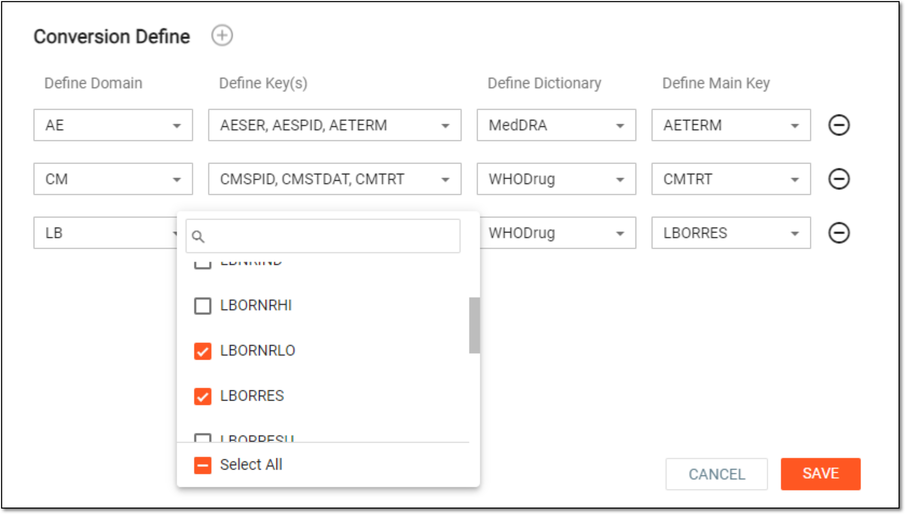Expand the CMSPID, CMSTDAT, CMTRT keys dropdown
This screenshot has height=514, width=905.
334,179
